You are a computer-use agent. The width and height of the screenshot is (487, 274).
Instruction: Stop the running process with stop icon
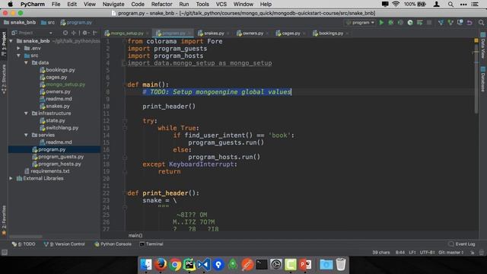pos(429,22)
